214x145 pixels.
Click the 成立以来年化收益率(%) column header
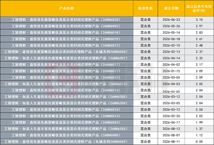coord(199,8)
